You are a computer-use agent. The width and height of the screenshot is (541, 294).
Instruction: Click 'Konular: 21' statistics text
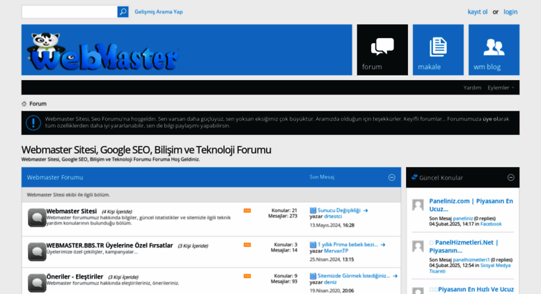[284, 211]
